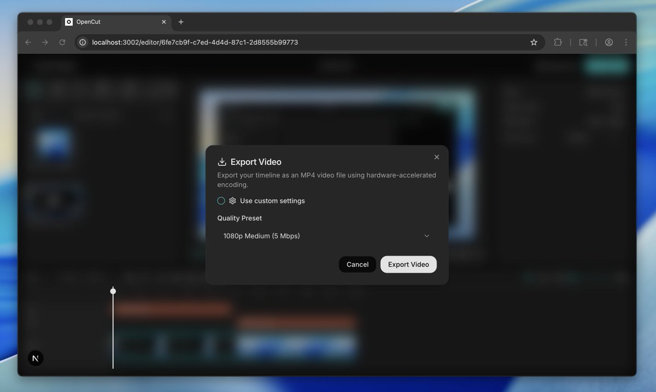Open the tab search icon in toolbar

583,42
